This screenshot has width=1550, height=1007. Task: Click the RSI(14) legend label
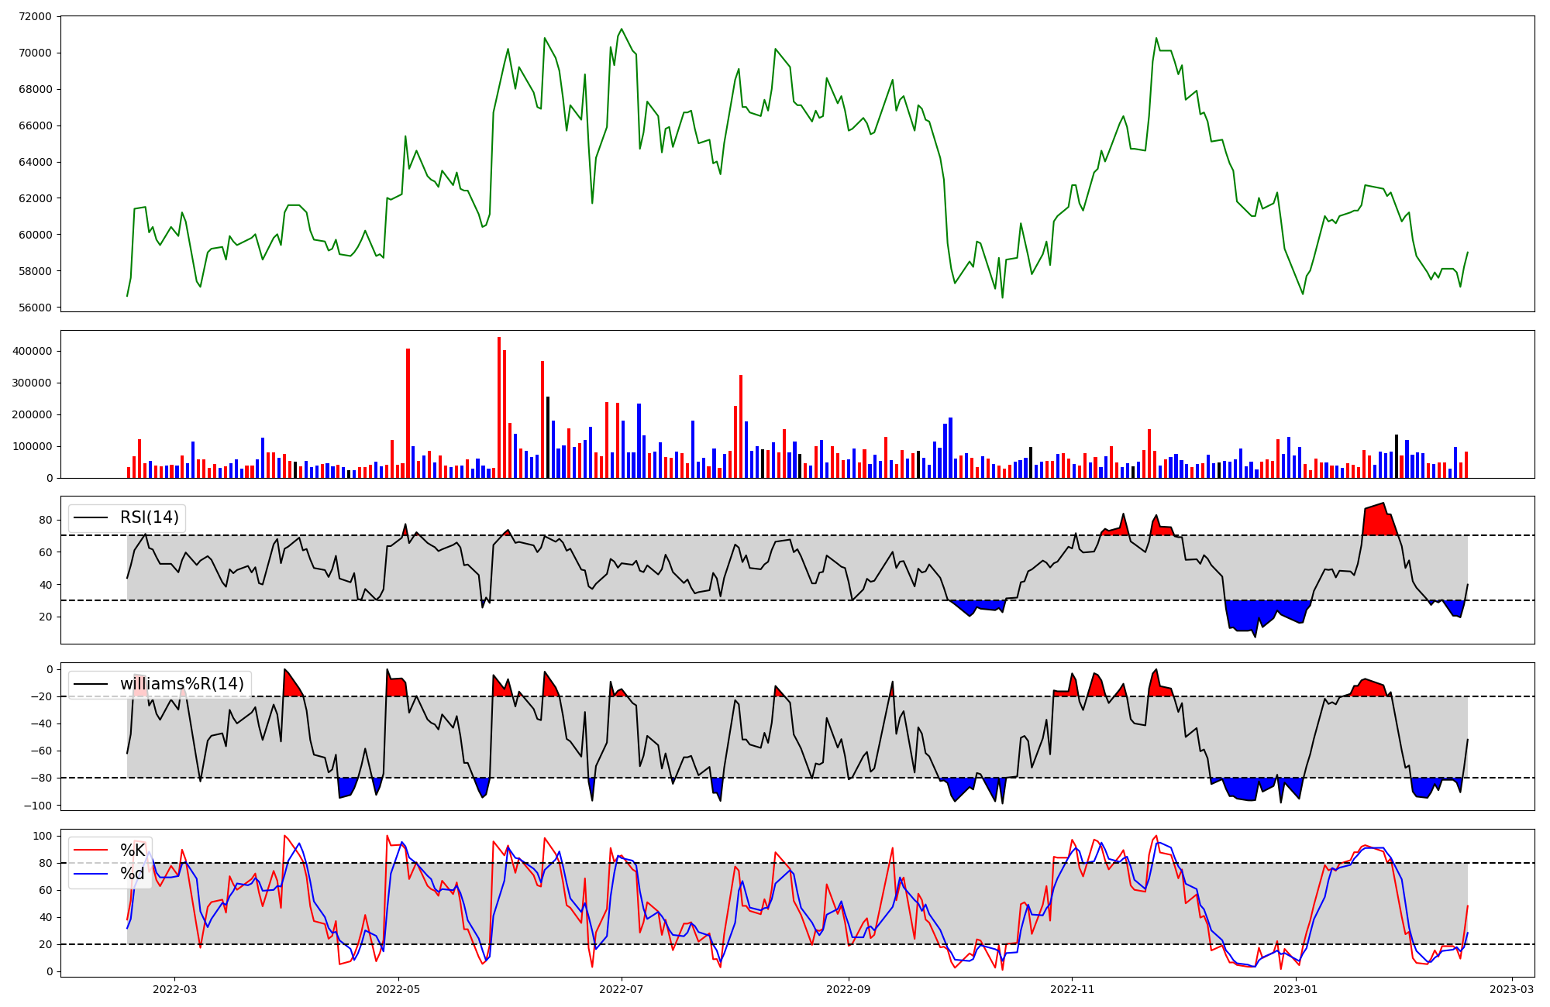[149, 517]
